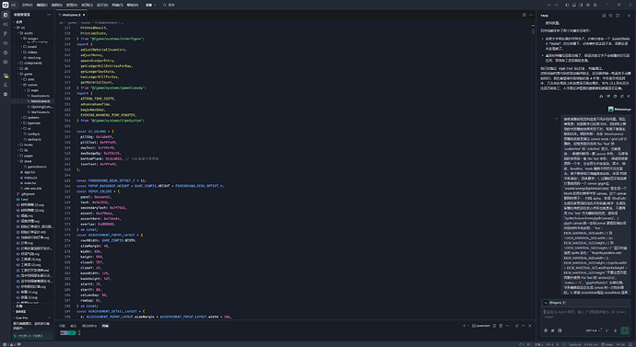Click the plus icon to add a new terminal
636x347 pixels.
(x=464, y=326)
